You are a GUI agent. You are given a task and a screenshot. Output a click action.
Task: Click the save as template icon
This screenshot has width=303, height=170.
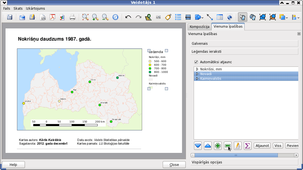pyautogui.click(x=32, y=17)
